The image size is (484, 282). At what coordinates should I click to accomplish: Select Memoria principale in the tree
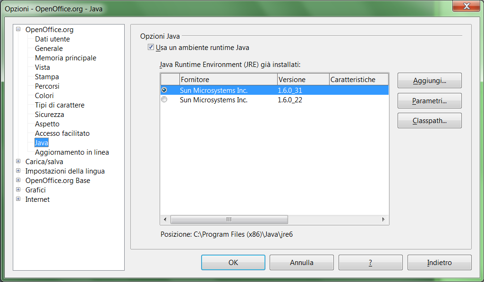tap(66, 58)
